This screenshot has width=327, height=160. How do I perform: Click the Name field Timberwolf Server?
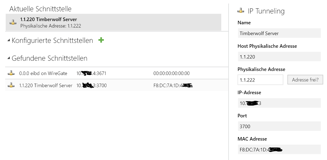coord(279,33)
